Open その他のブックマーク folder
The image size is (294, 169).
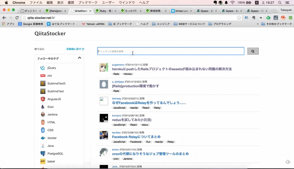276,24
